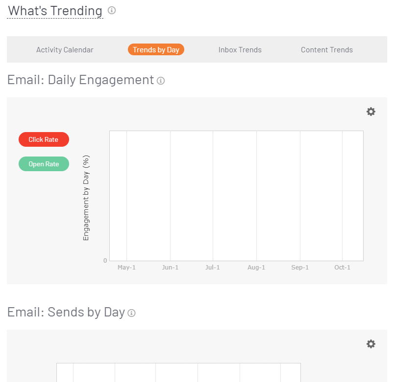The width and height of the screenshot is (394, 382).
Task: Click inside the Daily Engagement chart area
Action: pyautogui.click(x=235, y=196)
